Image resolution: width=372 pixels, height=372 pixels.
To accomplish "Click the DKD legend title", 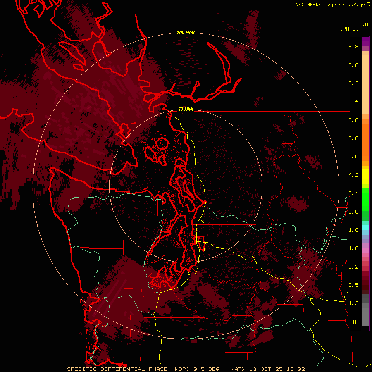I will (x=363, y=25).
